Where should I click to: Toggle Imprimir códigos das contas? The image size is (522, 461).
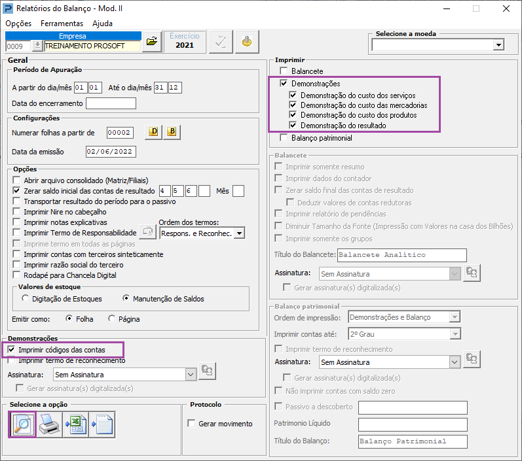12,350
